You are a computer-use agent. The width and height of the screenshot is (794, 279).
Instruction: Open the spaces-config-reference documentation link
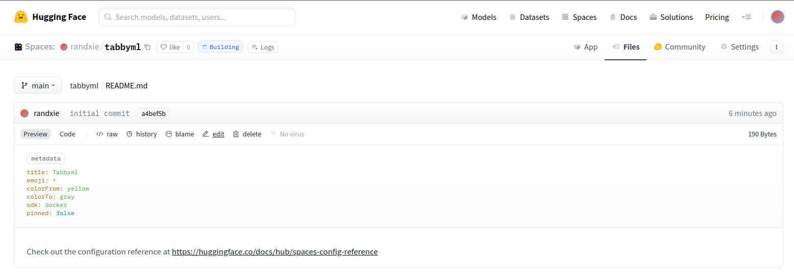[275, 252]
